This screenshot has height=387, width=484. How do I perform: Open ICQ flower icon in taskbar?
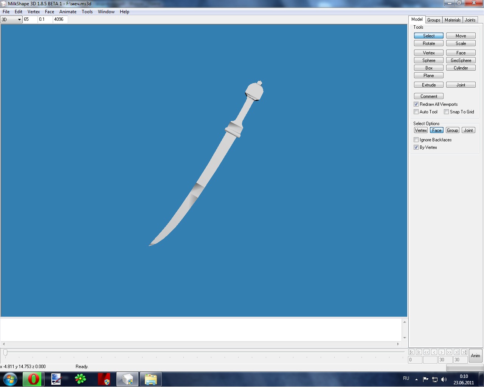[x=80, y=379]
